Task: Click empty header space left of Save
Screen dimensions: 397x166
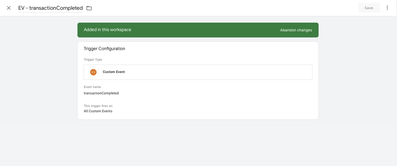Action: click(x=228, y=8)
